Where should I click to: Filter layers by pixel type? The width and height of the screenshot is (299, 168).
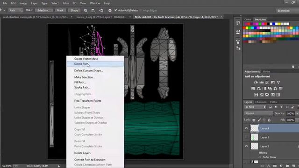(271, 107)
